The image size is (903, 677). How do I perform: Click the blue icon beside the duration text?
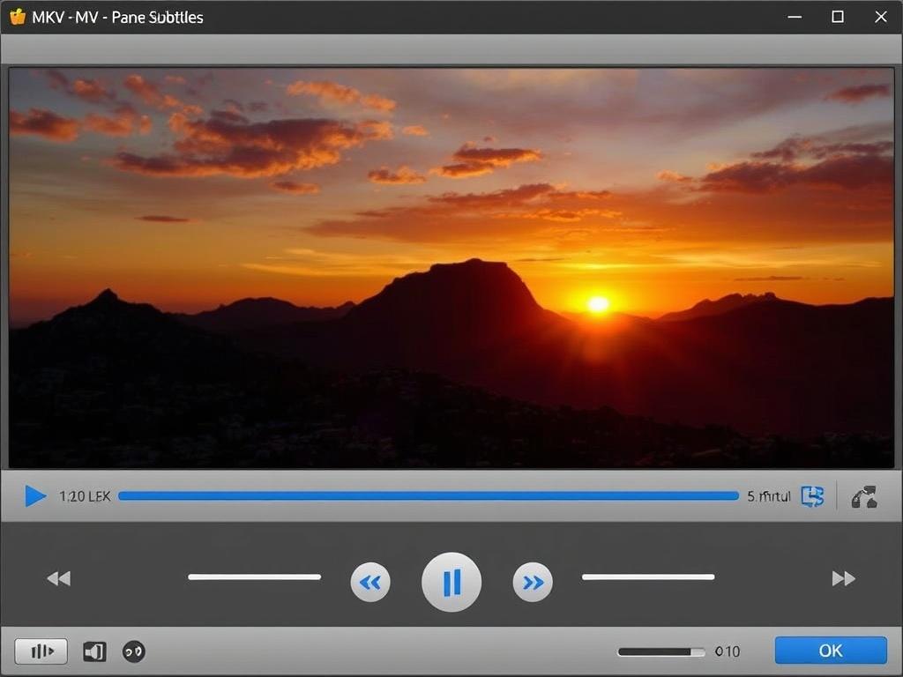click(x=811, y=496)
